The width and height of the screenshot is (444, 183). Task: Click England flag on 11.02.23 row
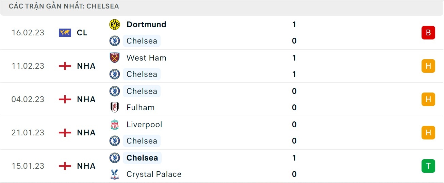[65, 66]
